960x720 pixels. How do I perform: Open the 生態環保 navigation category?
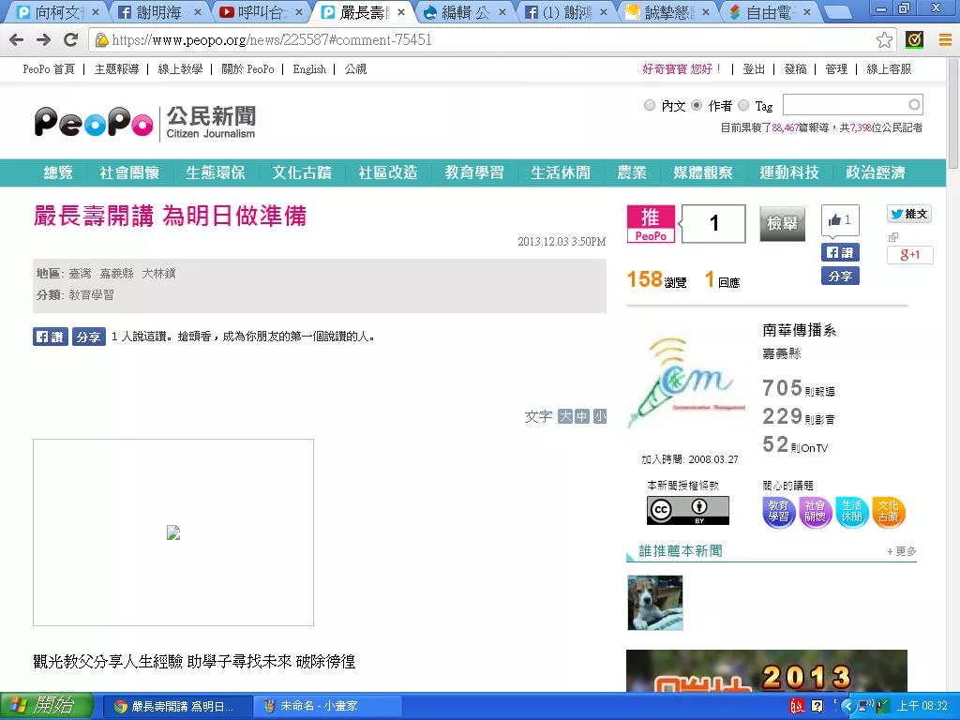[216, 172]
